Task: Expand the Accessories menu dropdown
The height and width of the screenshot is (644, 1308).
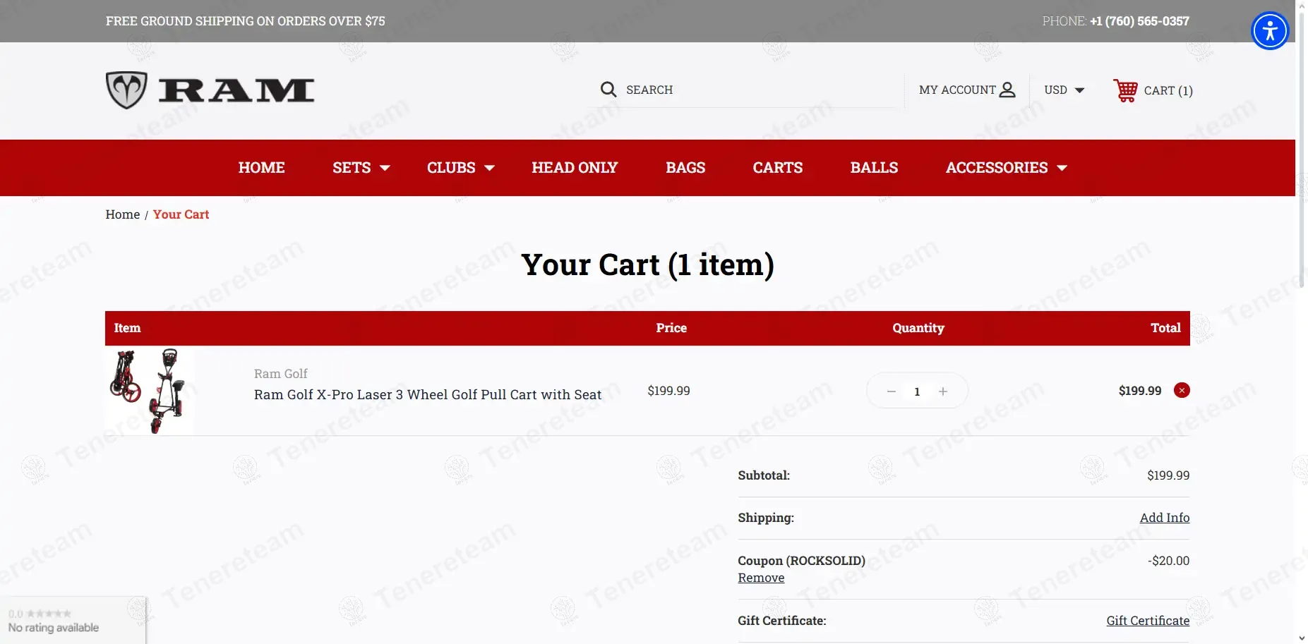Action: pyautogui.click(x=1006, y=168)
